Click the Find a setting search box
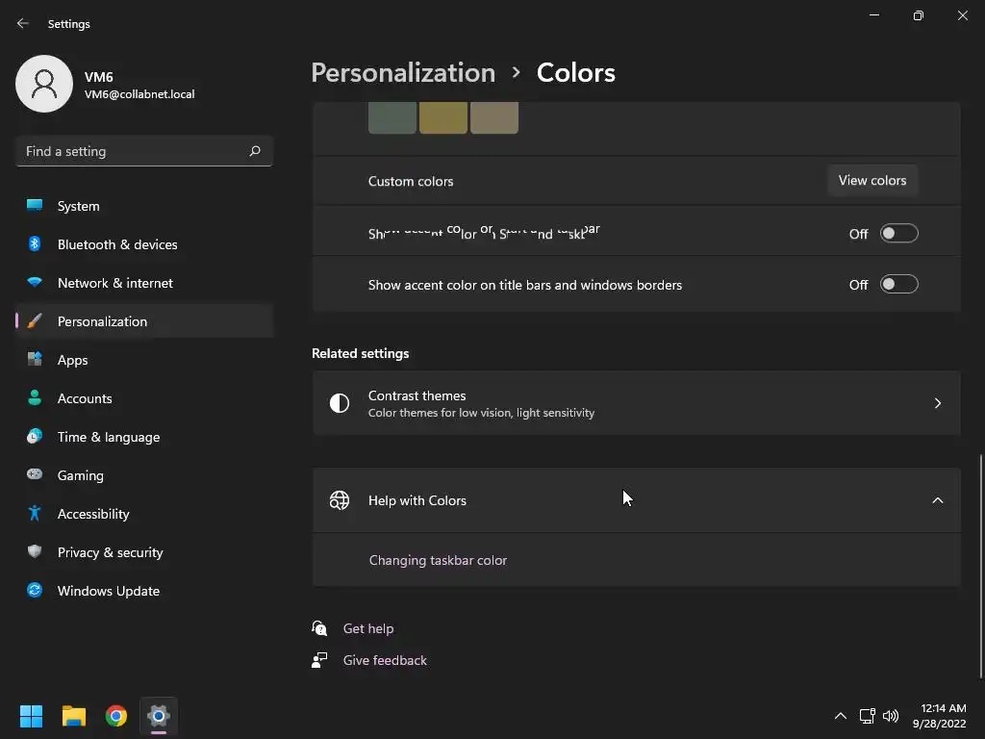The width and height of the screenshot is (985, 739). click(x=135, y=151)
